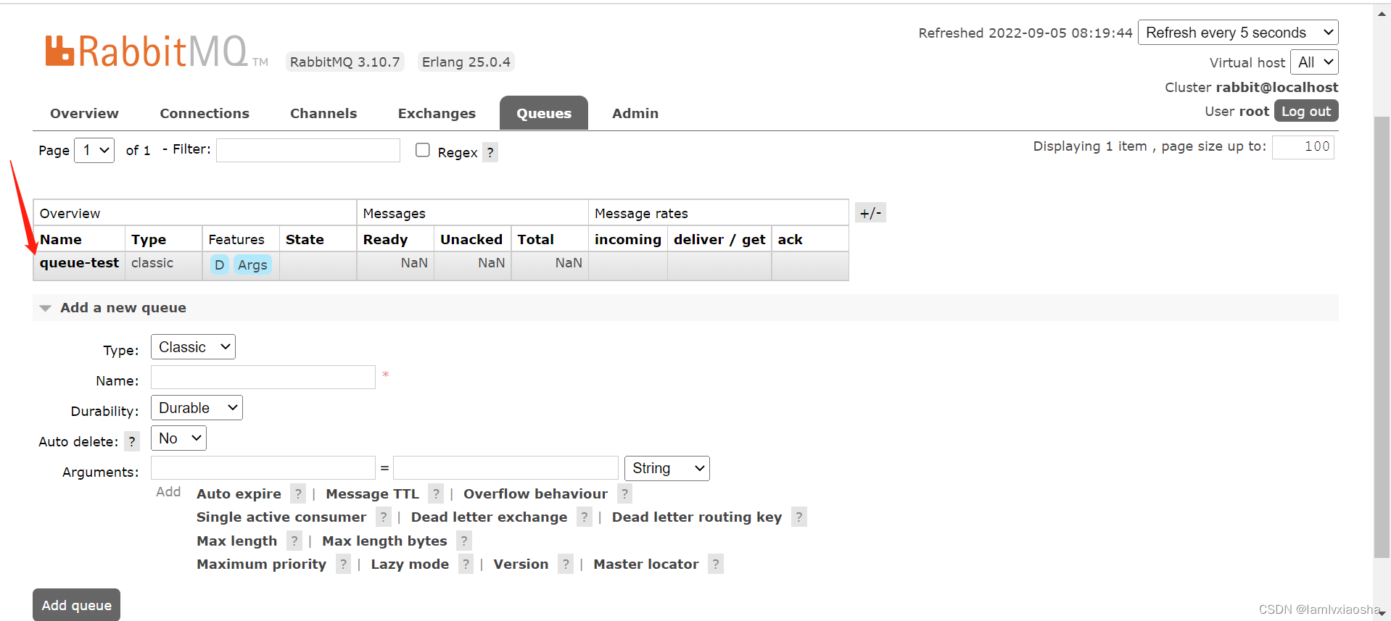Open the Durability dropdown
This screenshot has width=1391, height=621.
click(x=197, y=408)
